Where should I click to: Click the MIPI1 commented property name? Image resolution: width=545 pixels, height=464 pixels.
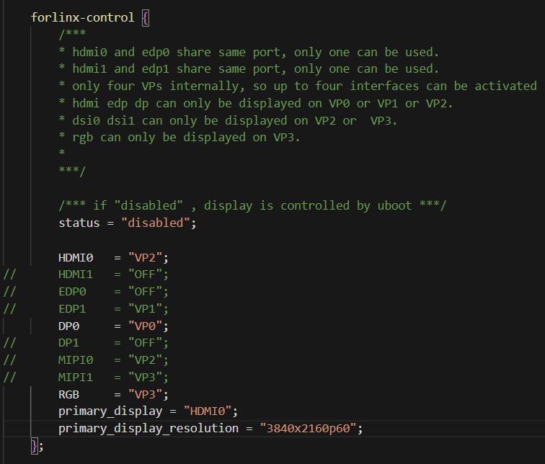click(76, 377)
